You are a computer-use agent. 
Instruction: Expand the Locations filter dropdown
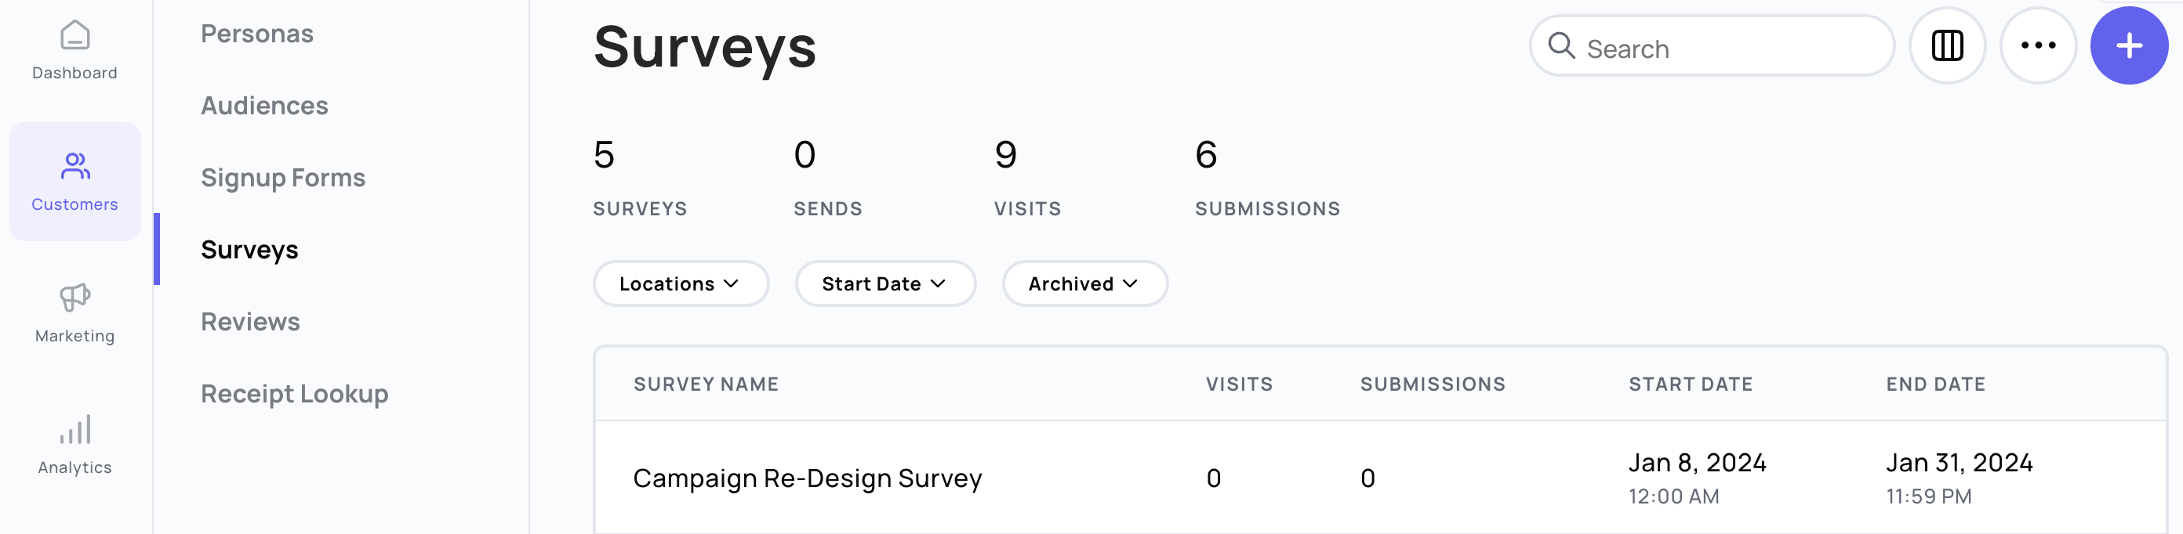tap(681, 283)
